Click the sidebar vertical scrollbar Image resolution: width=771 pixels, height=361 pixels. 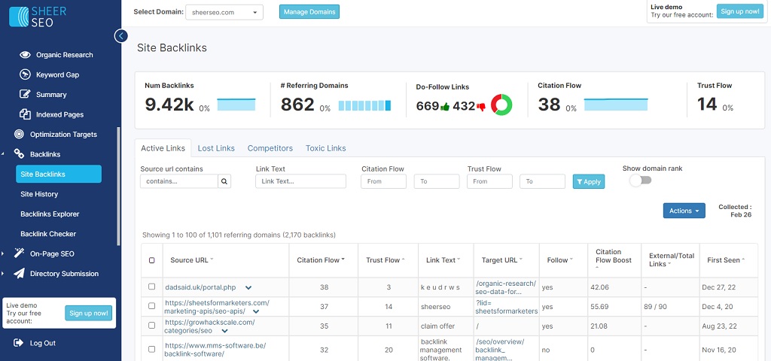tap(118, 187)
